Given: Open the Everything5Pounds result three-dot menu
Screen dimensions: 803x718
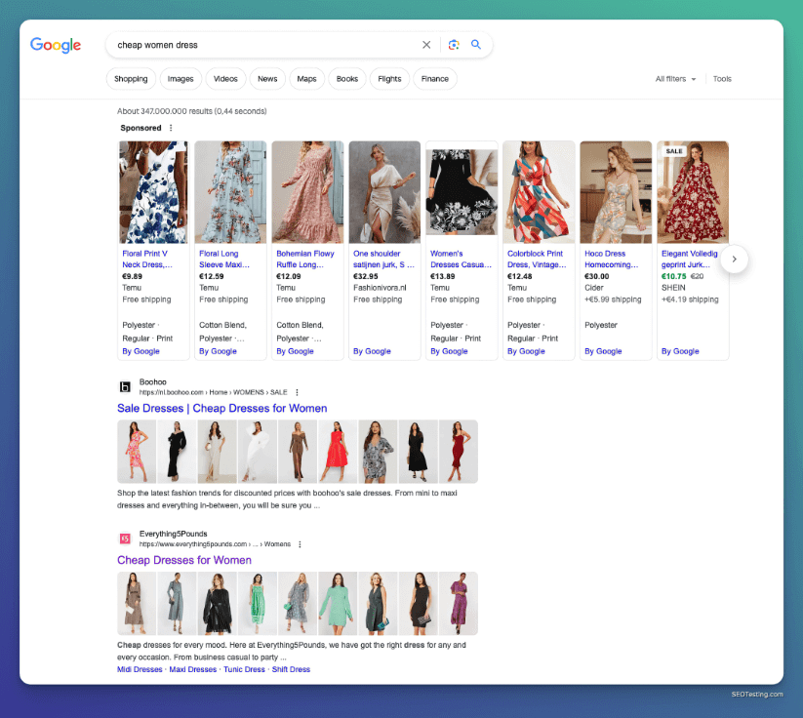Looking at the screenshot, I should tap(301, 544).
